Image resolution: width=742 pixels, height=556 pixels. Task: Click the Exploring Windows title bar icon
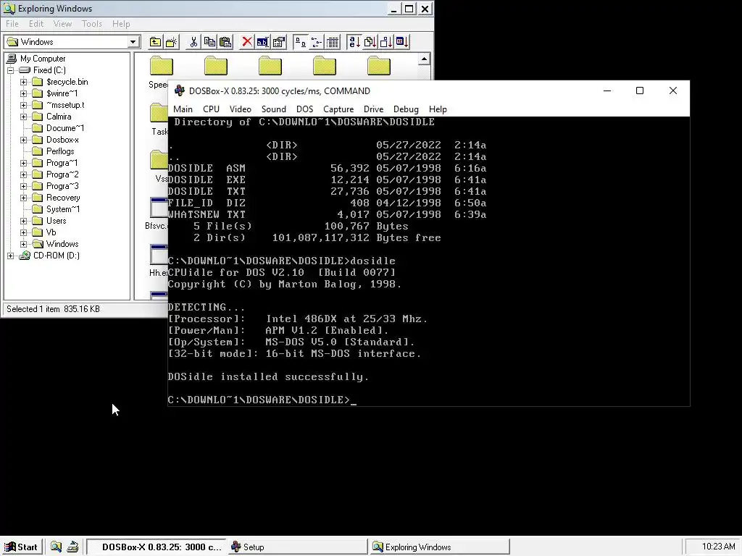pyautogui.click(x=9, y=9)
